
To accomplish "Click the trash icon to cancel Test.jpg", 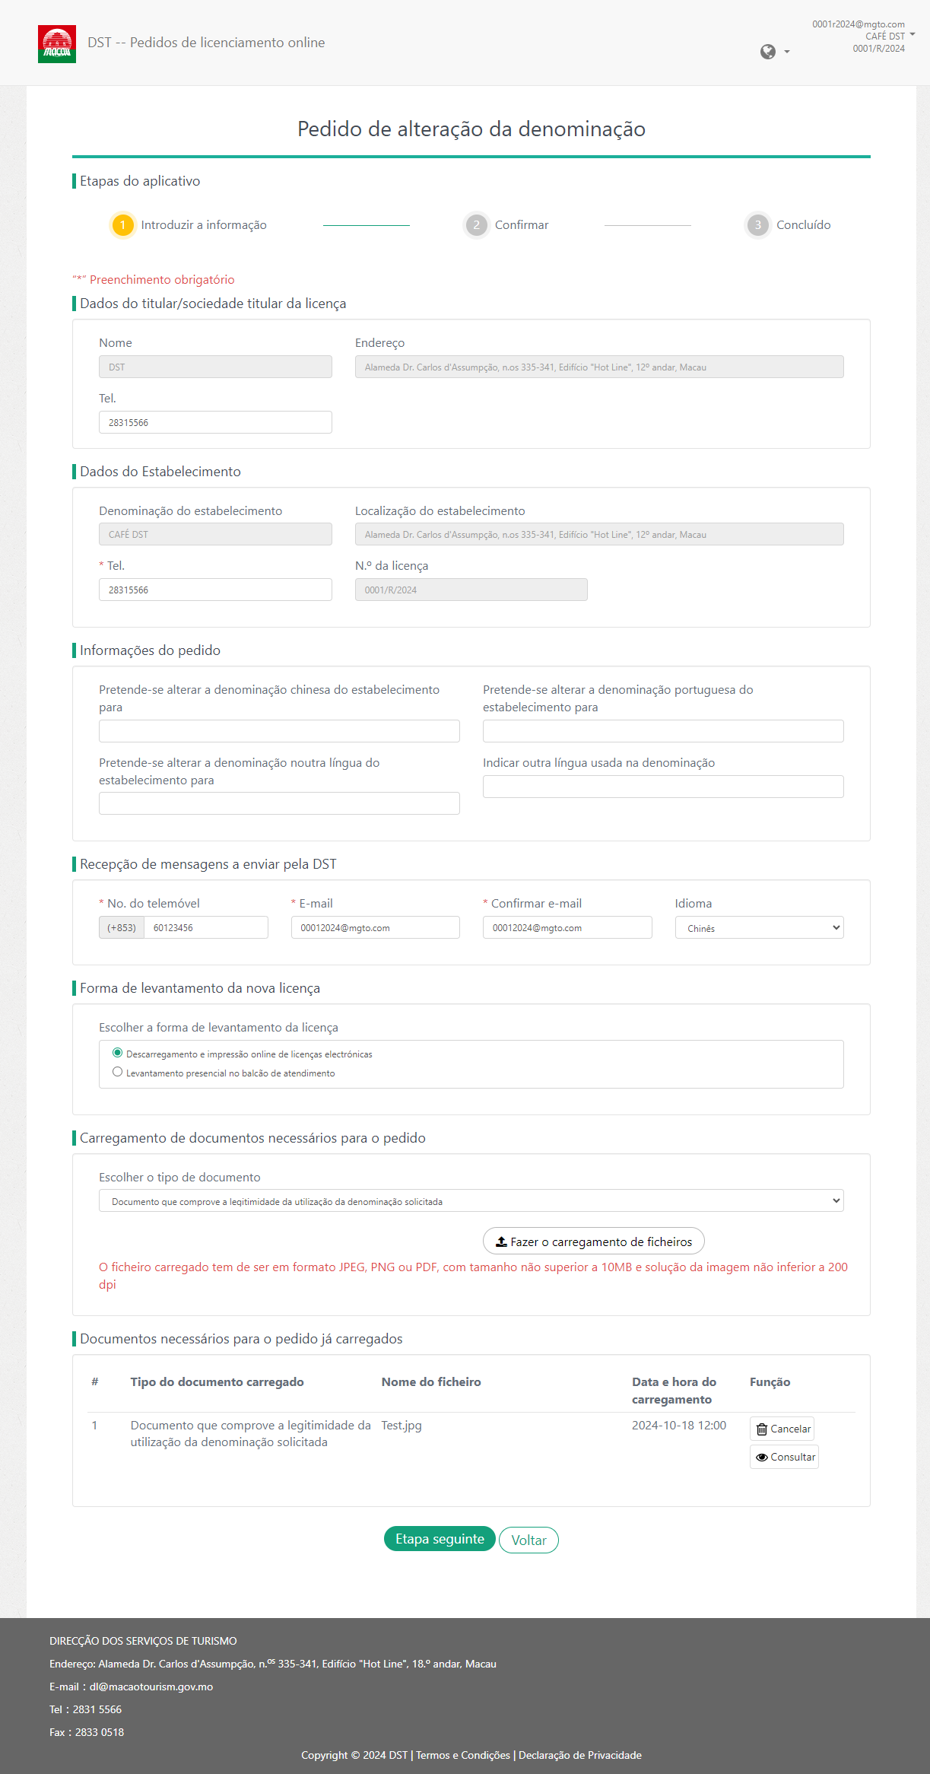I will tap(762, 1429).
